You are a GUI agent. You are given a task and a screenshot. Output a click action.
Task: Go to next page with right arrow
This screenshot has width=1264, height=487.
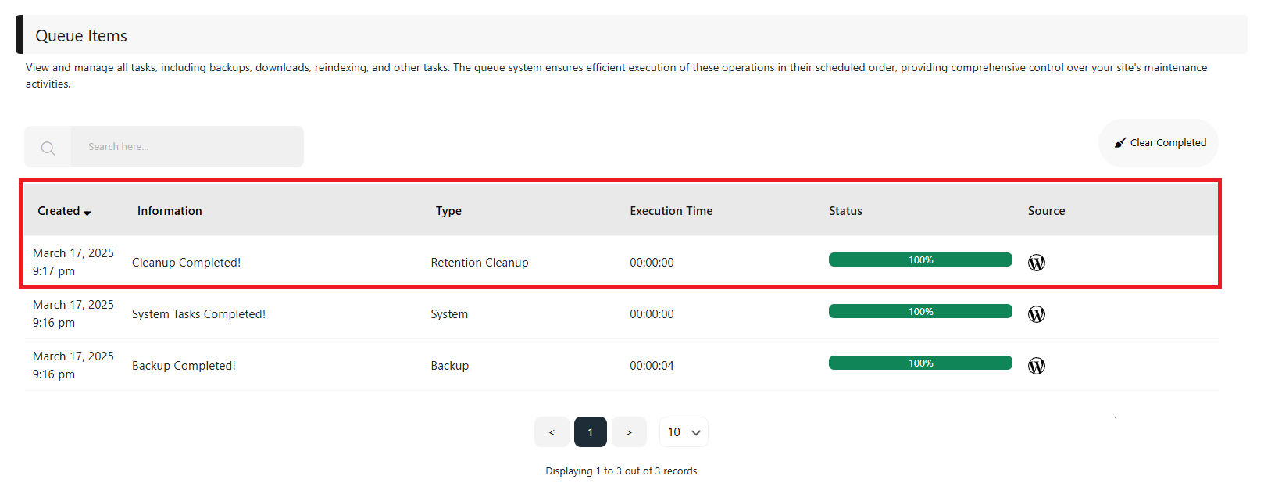[629, 432]
